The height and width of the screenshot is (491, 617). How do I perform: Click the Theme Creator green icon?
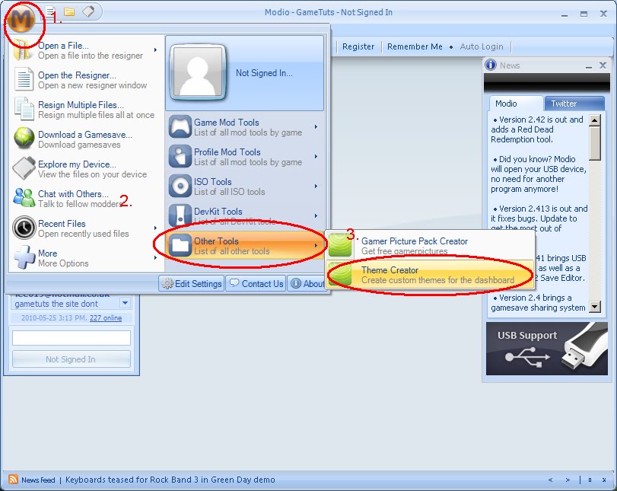pyautogui.click(x=340, y=274)
